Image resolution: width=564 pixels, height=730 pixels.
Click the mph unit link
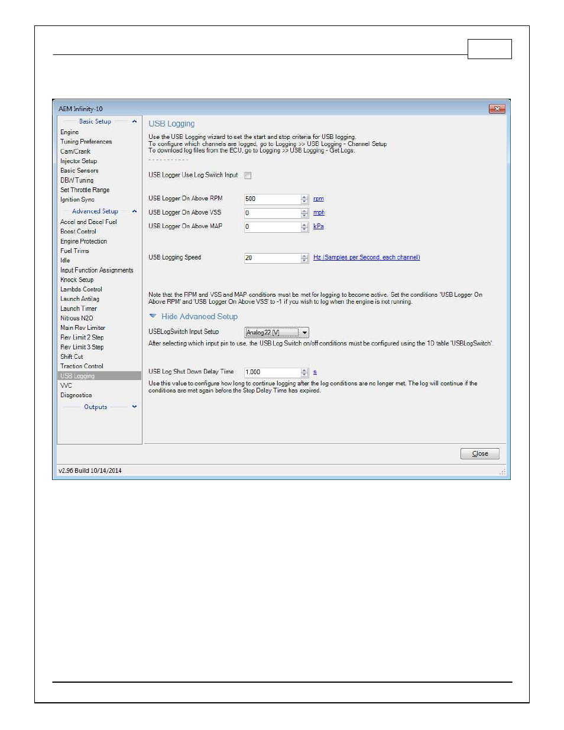319,213
